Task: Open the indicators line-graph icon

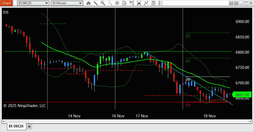Action: (146, 3)
